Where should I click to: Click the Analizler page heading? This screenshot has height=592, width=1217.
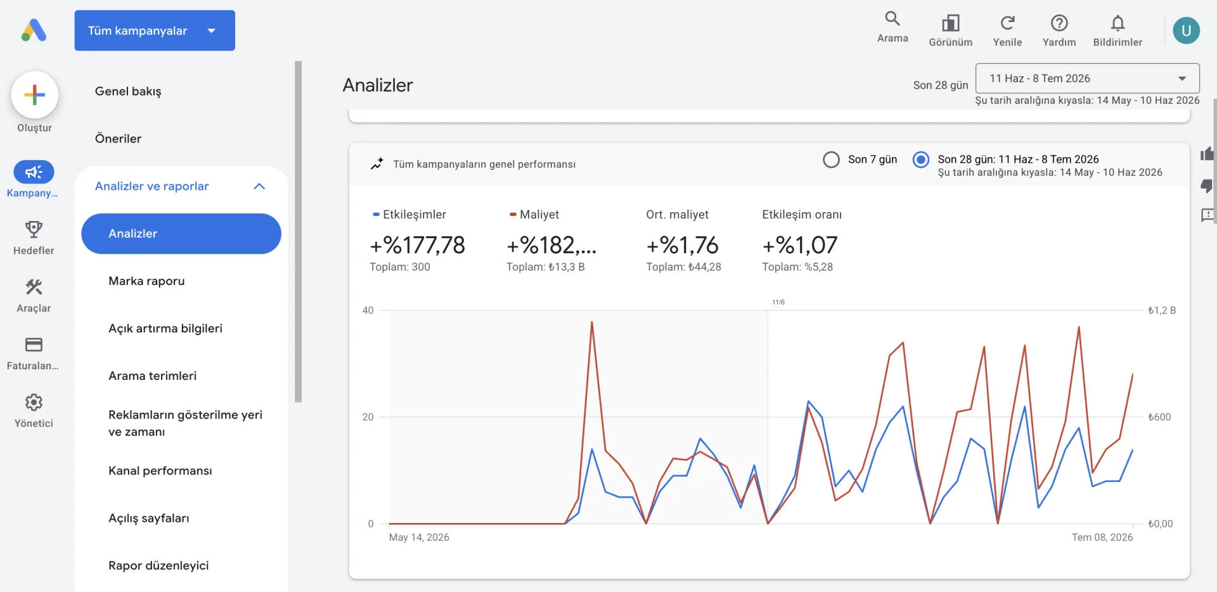pyautogui.click(x=378, y=85)
